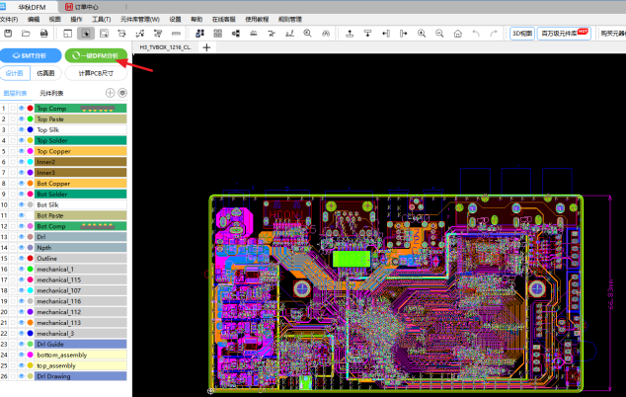Click the four-squares grid toolbar icon
The height and width of the screenshot is (397, 626).
click(x=217, y=34)
